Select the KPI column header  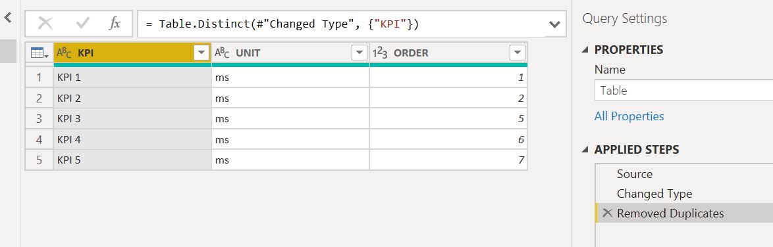click(132, 53)
